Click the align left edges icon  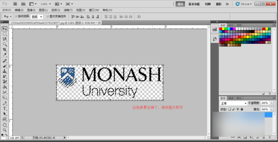88,17
